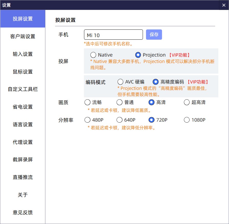Enable Projection mode for mirroring
This screenshot has width=229, height=224.
pyautogui.click(x=138, y=55)
